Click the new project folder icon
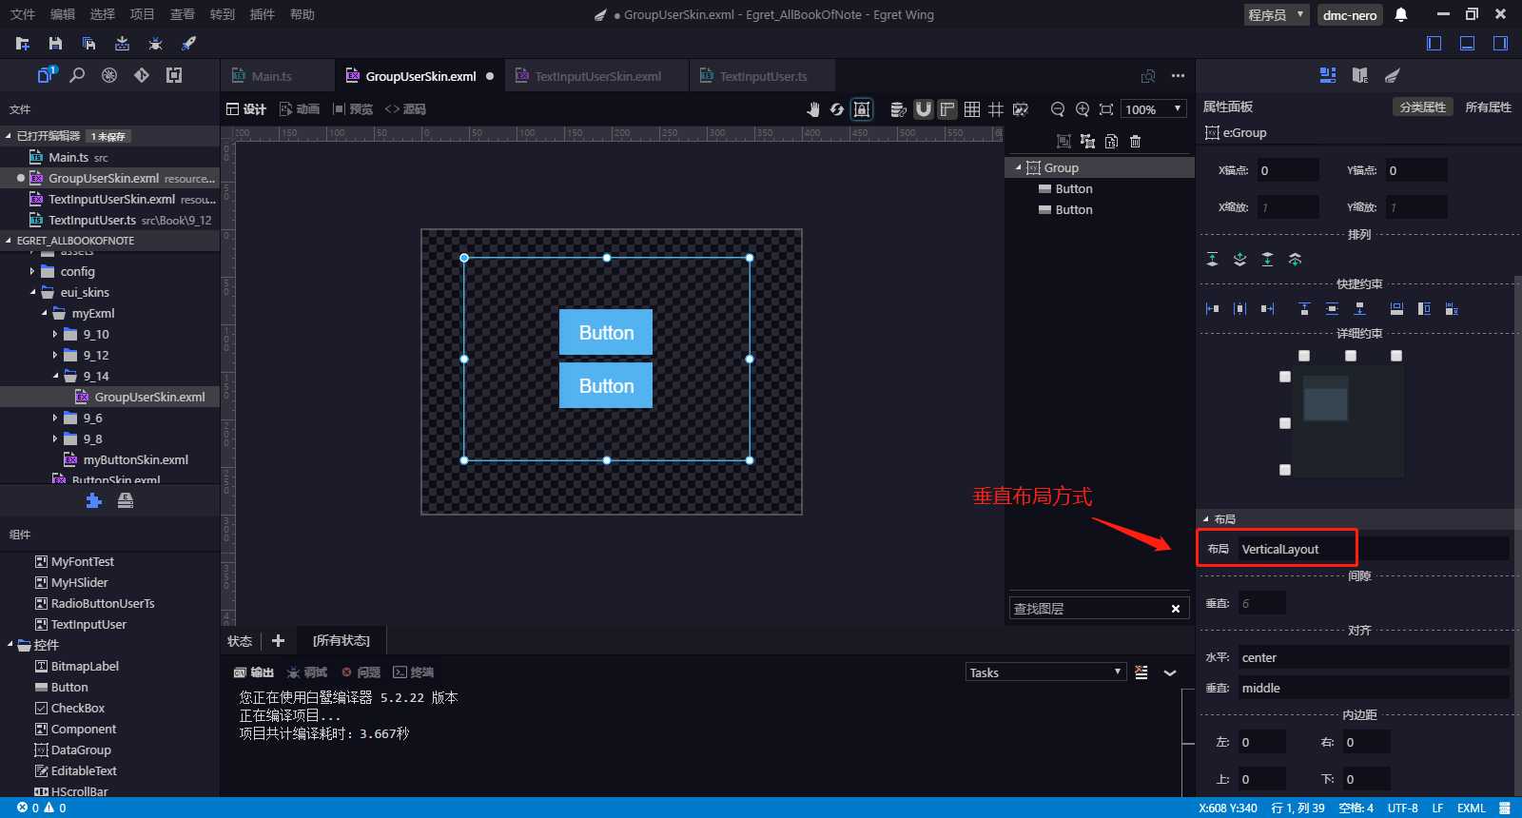 point(23,44)
